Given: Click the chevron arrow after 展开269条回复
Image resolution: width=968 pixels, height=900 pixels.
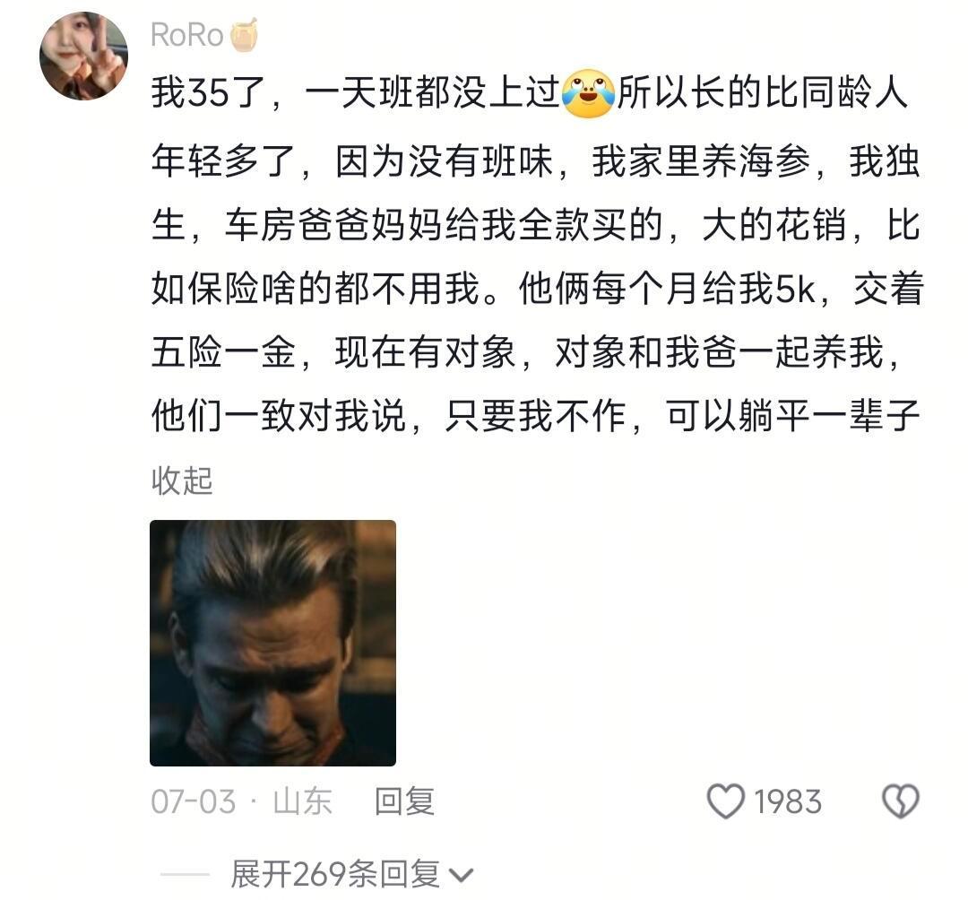Looking at the screenshot, I should [462, 875].
